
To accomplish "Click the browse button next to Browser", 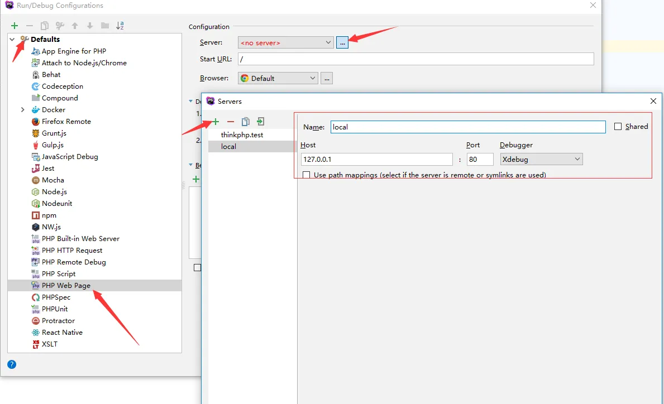I will 327,79.
